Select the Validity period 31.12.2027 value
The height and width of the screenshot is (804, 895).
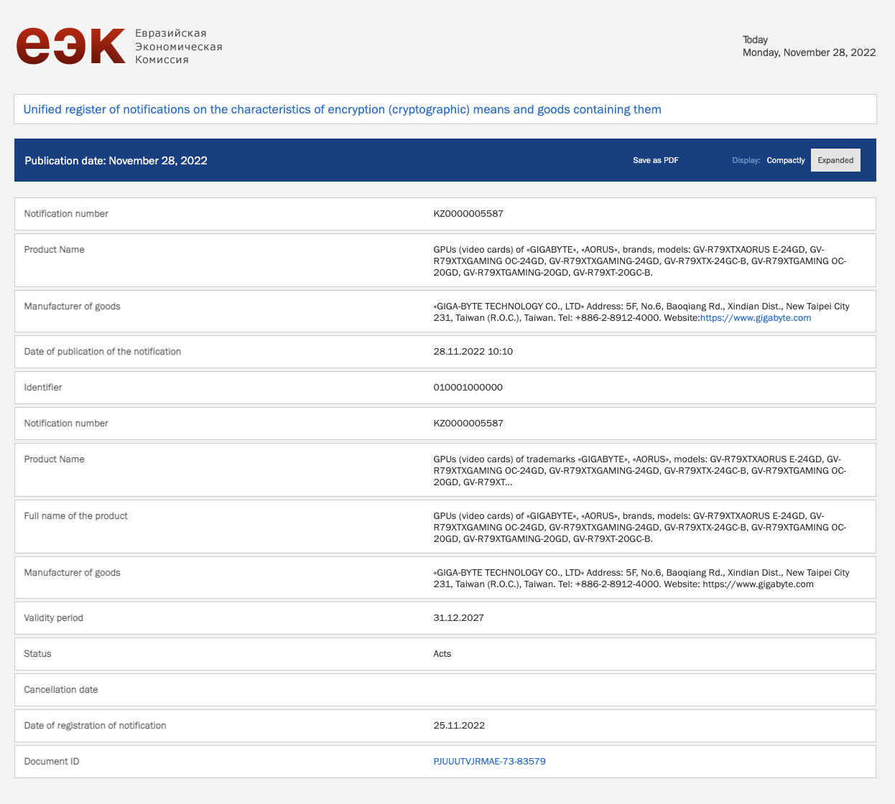point(458,618)
